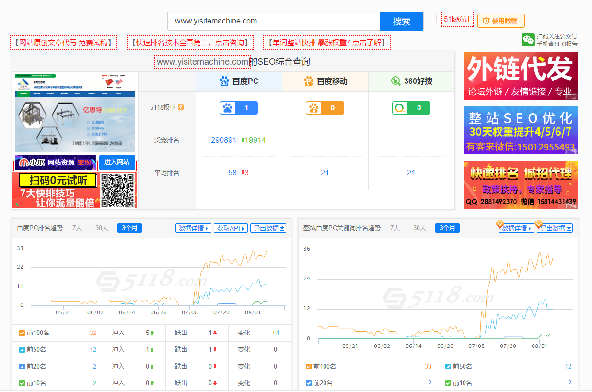Click 百度PC 平均排名 value 58
Screen dimensions: 592x392
click(232, 173)
